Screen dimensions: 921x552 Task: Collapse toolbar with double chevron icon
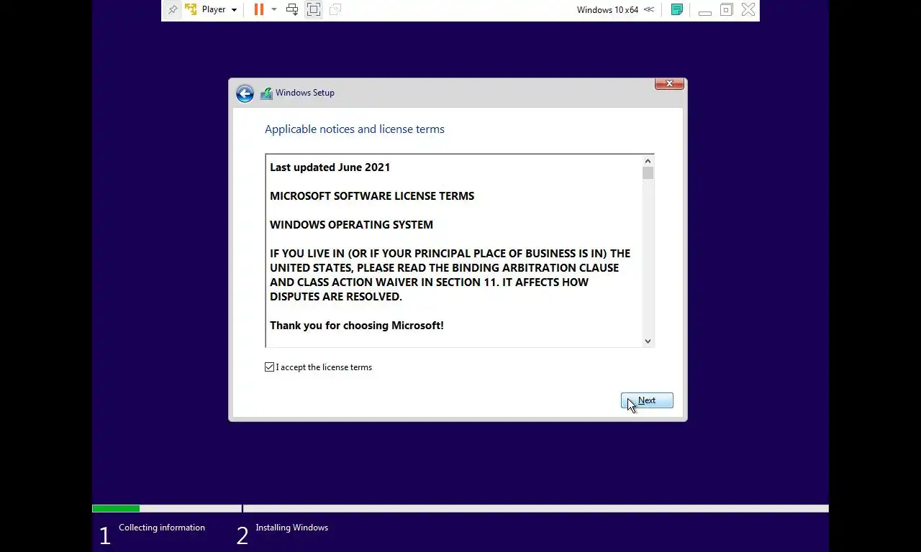tap(649, 9)
